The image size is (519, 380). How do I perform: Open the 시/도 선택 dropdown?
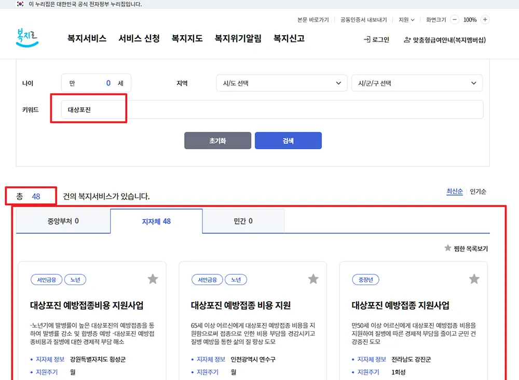[281, 83]
